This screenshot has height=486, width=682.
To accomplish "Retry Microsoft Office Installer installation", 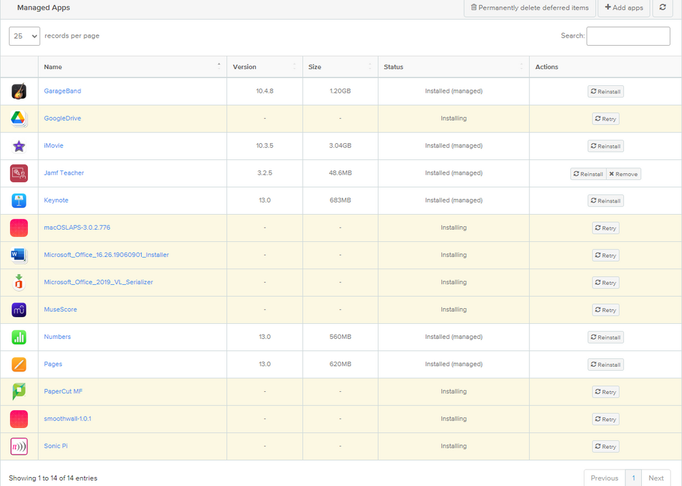I will point(606,256).
